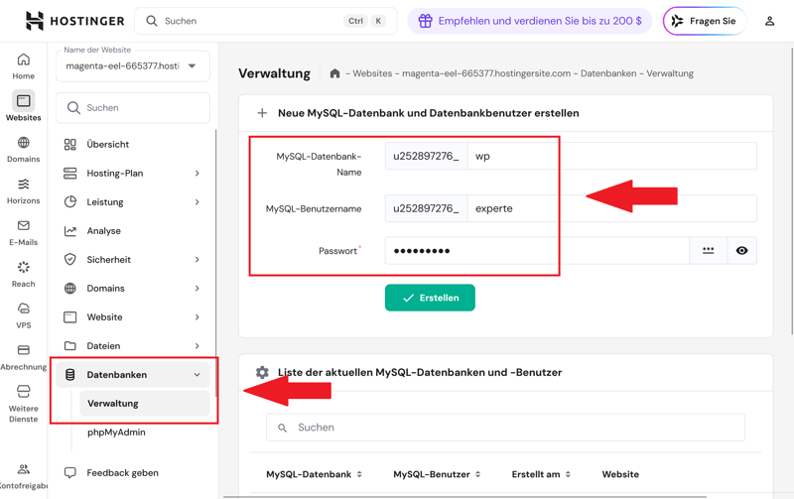Click the Analyse chart icon

click(x=69, y=231)
